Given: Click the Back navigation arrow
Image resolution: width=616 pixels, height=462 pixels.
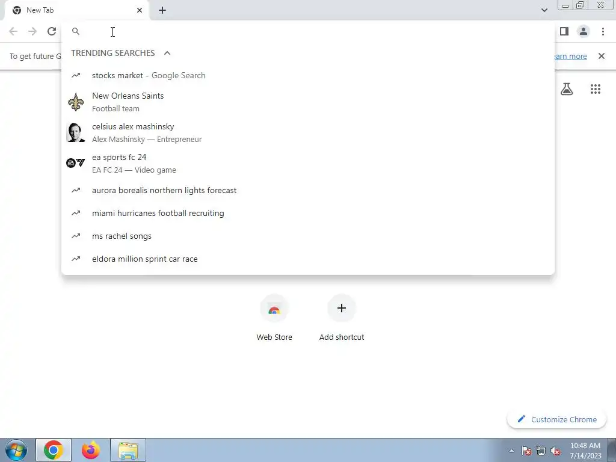Looking at the screenshot, I should [x=13, y=31].
